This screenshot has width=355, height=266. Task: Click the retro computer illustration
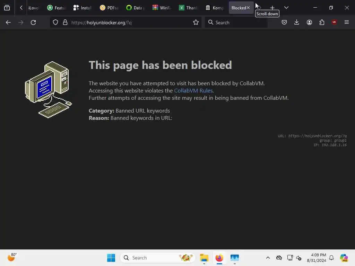[49, 90]
